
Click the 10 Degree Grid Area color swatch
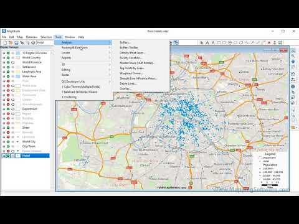[x=18, y=53]
